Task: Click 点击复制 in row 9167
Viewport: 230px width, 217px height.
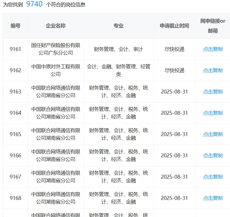Action: pyautogui.click(x=213, y=177)
